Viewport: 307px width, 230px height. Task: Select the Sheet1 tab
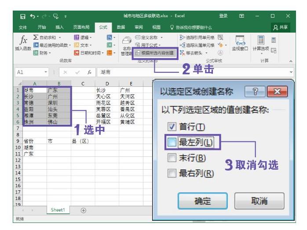click(x=58, y=210)
